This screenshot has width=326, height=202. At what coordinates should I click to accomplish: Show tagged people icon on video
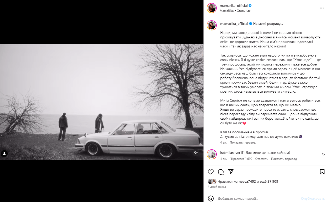(x=4, y=154)
